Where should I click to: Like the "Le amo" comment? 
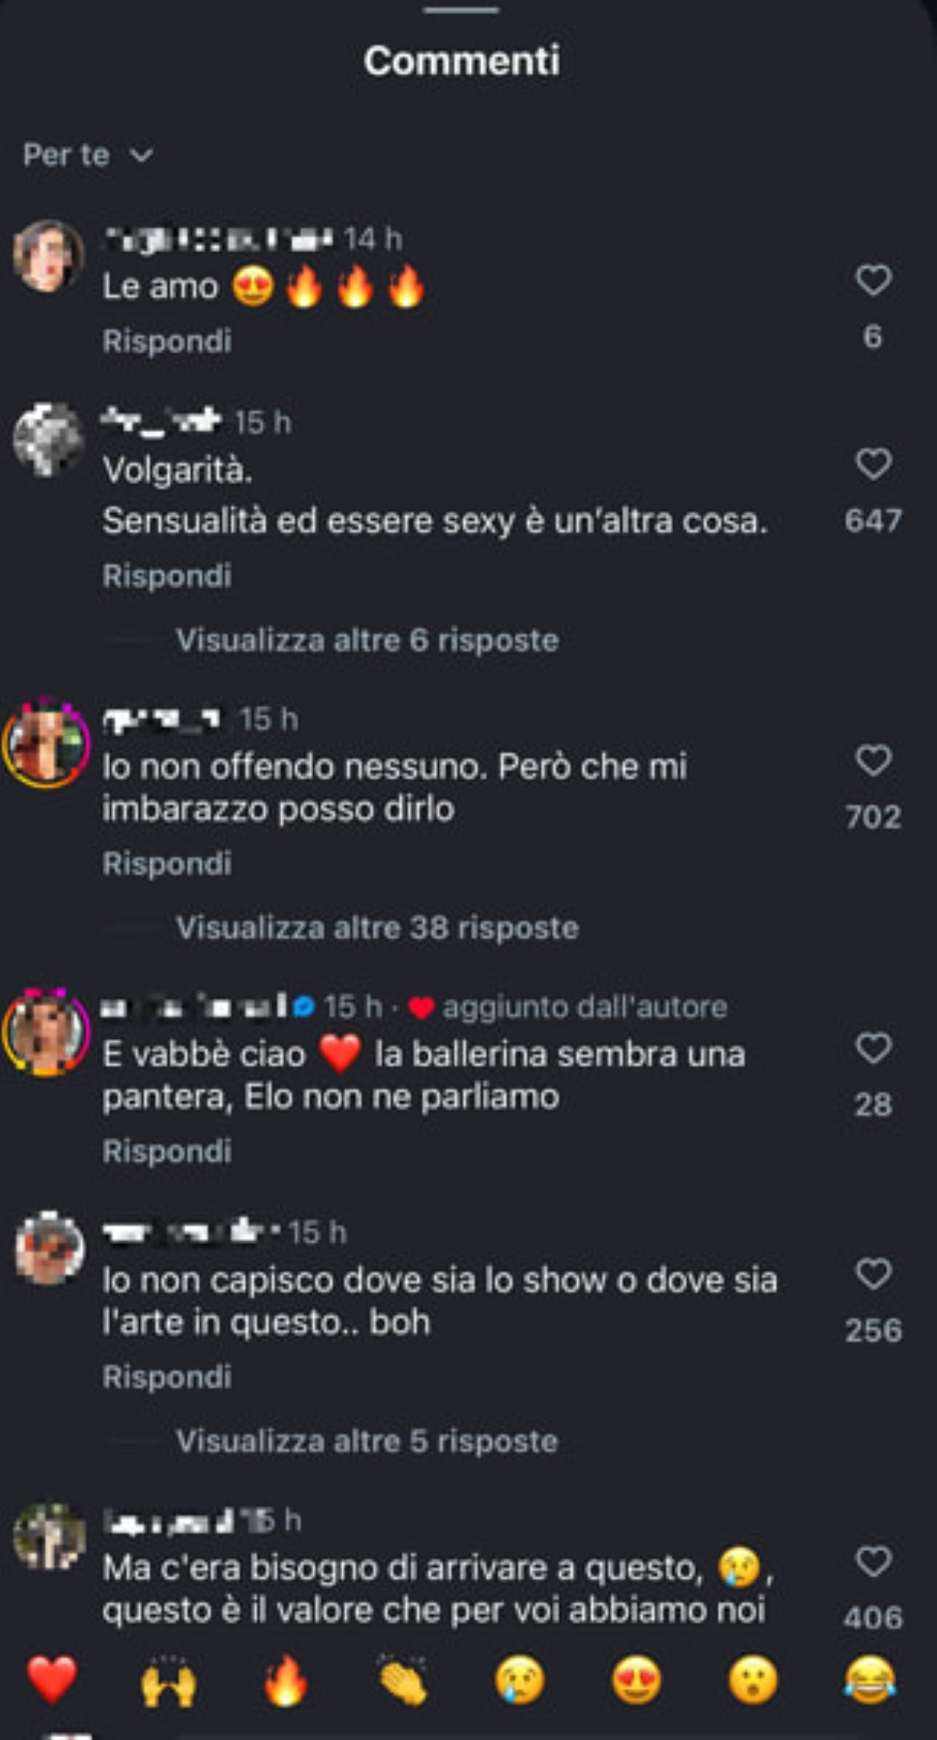click(x=873, y=280)
